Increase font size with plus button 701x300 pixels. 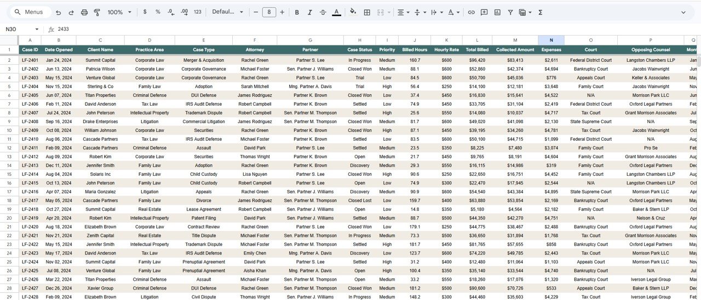pyautogui.click(x=282, y=12)
